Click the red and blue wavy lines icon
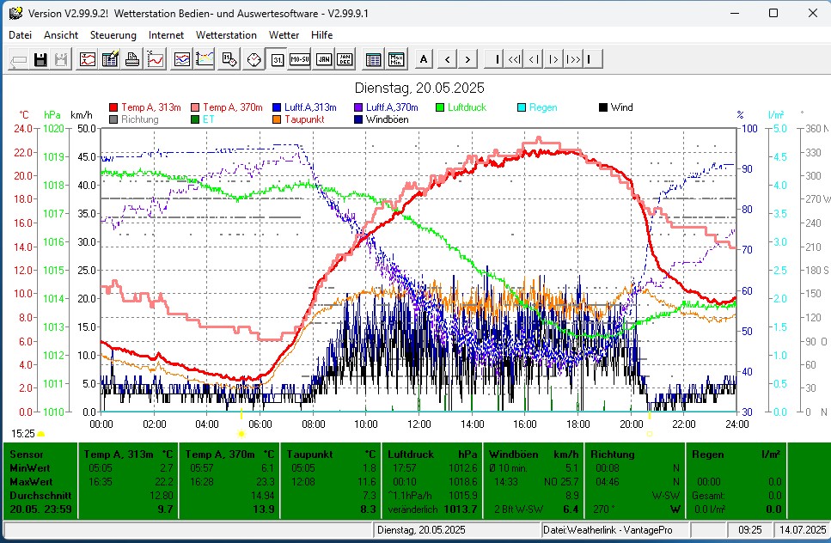The image size is (831, 543). (182, 59)
